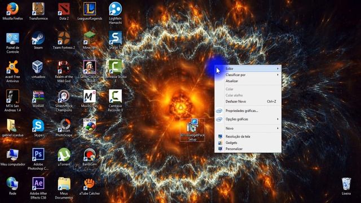Choose Personalizar in the context menu
Viewport: 361px width, 203px height.
click(248, 149)
